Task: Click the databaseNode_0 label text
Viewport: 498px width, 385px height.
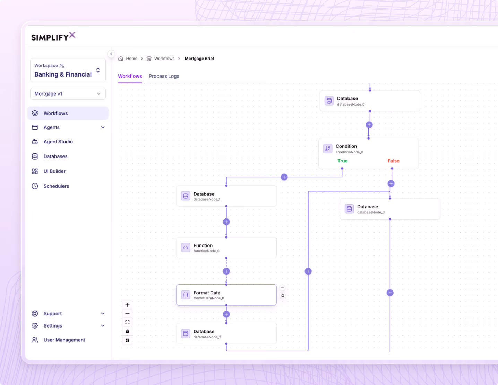Action: [x=351, y=104]
